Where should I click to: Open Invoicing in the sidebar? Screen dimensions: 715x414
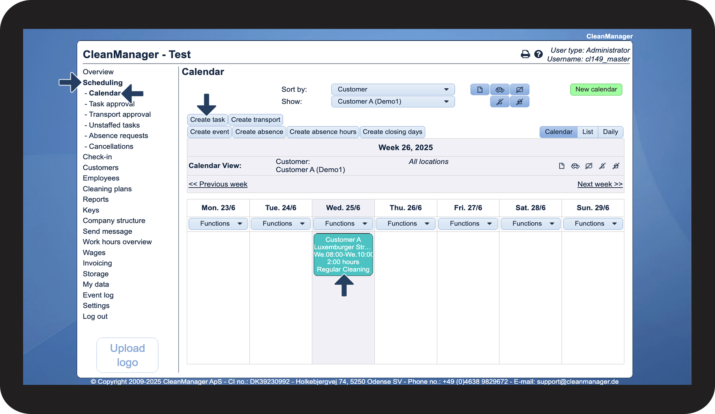click(98, 263)
